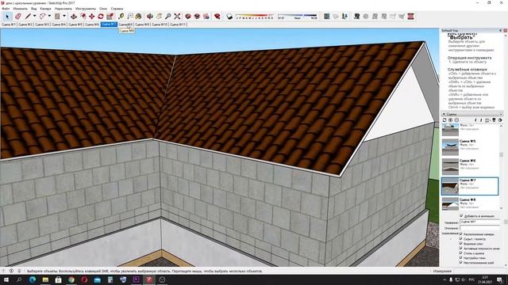Click the Zoom Extents tool
The image size is (508, 285).
[177, 16]
